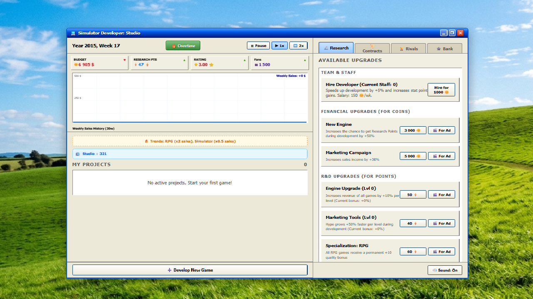This screenshot has width=533, height=299.
Task: Click the Studio : 321 bar
Action: [190, 154]
